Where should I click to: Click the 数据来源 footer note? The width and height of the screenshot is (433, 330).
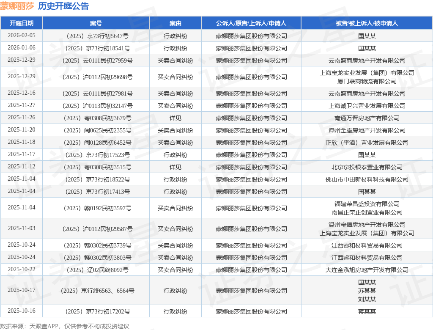pyautogui.click(x=65, y=326)
